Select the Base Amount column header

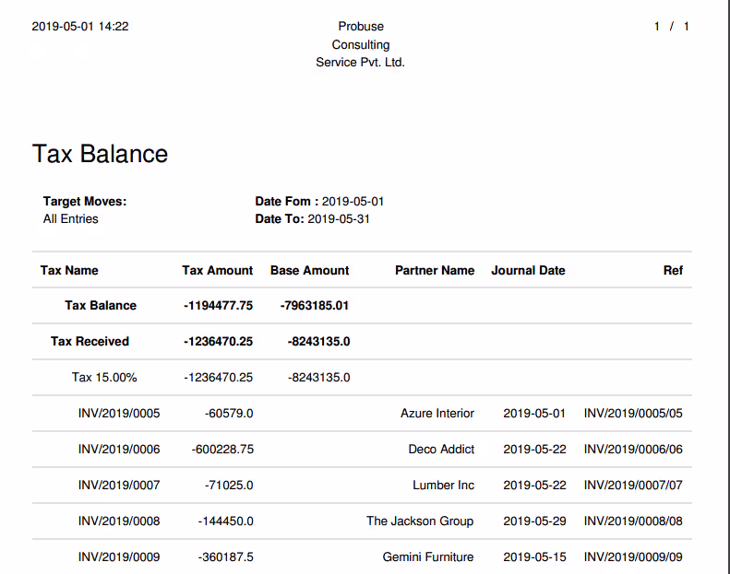coord(309,271)
